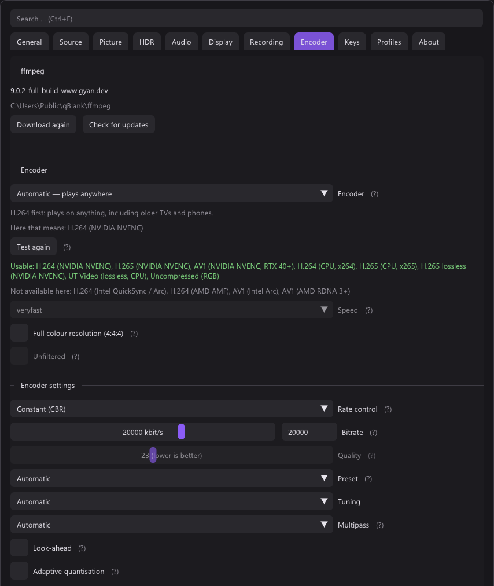Image resolution: width=494 pixels, height=586 pixels.
Task: Switch to the About tab
Action: coord(429,42)
